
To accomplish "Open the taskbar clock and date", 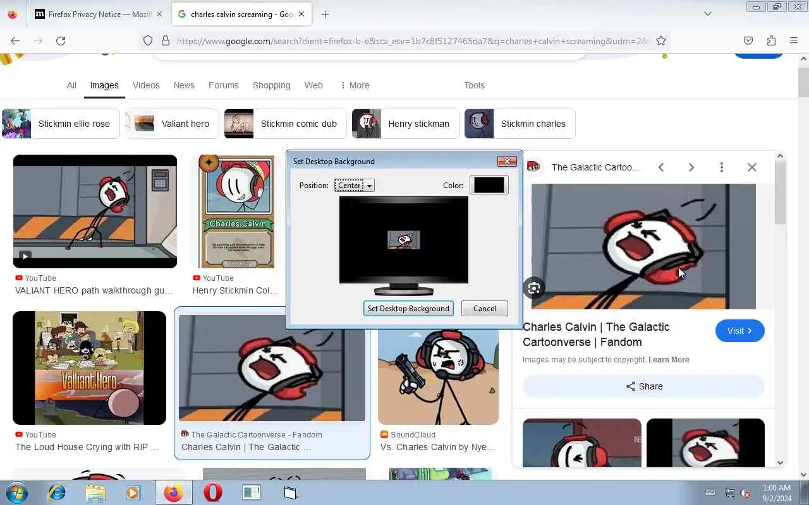I will (776, 493).
